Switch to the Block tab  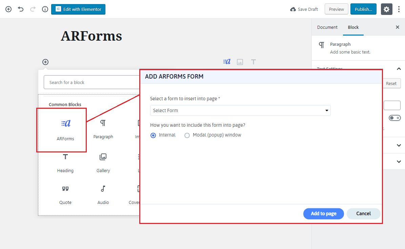pyautogui.click(x=353, y=27)
